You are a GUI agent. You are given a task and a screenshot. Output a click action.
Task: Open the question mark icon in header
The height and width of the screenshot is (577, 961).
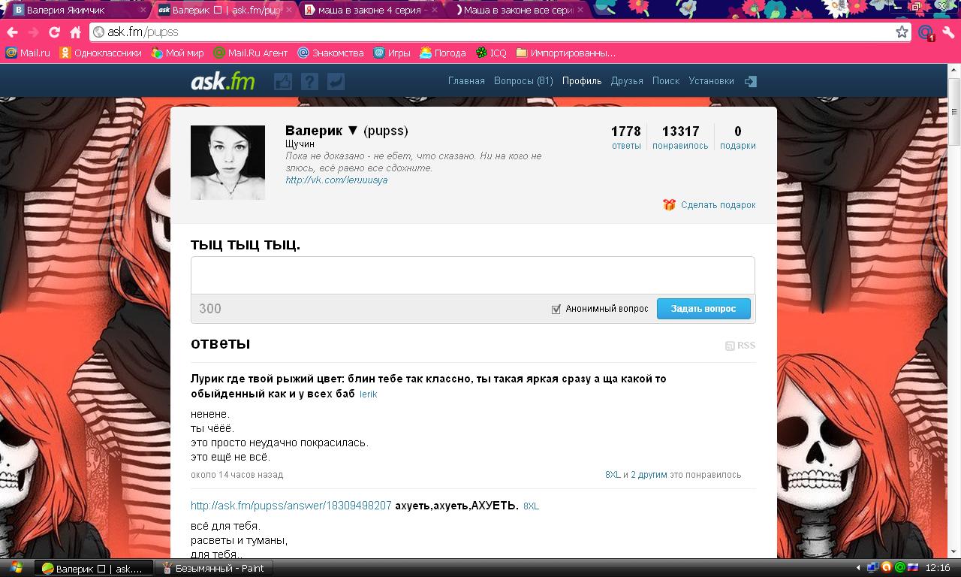(309, 81)
